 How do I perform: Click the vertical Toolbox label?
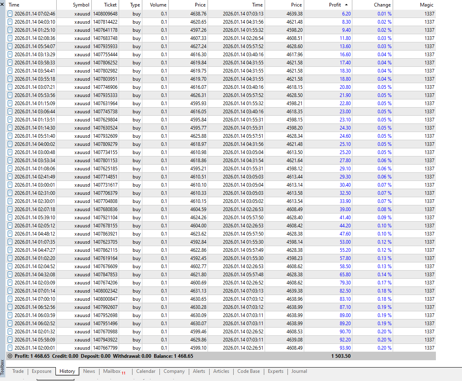[x=2, y=367]
